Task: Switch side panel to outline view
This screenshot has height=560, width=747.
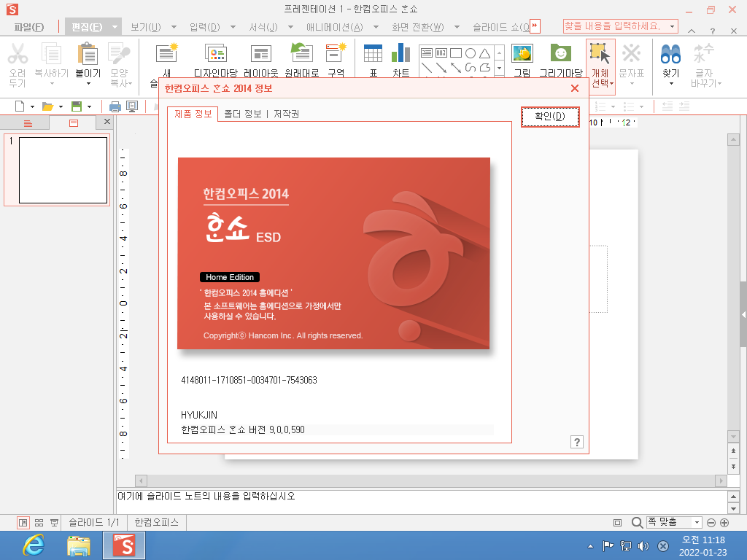Action: coord(28,123)
